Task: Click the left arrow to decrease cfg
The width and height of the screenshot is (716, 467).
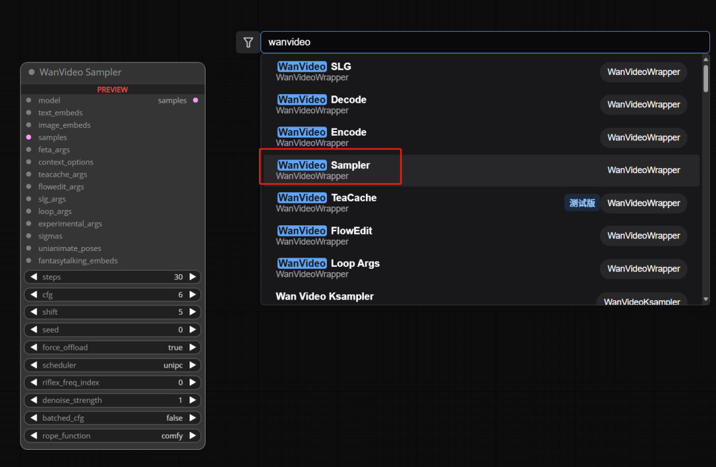Action: tap(33, 295)
